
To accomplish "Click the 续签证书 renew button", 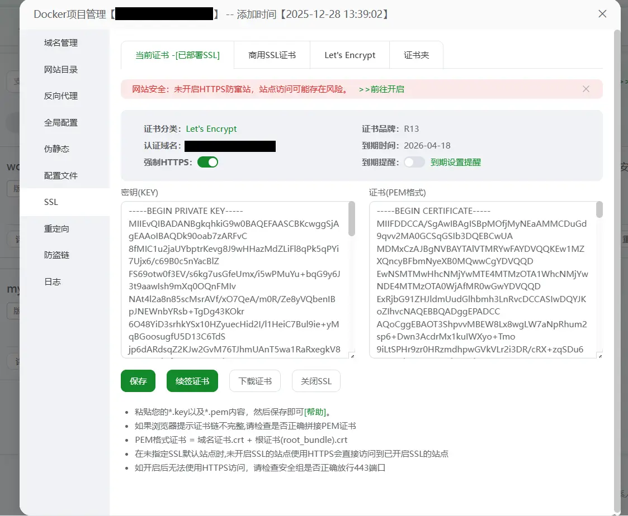I will click(192, 381).
